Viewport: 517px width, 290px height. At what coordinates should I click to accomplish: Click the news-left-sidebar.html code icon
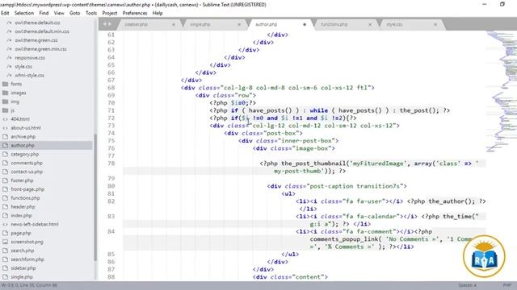pos(6,224)
